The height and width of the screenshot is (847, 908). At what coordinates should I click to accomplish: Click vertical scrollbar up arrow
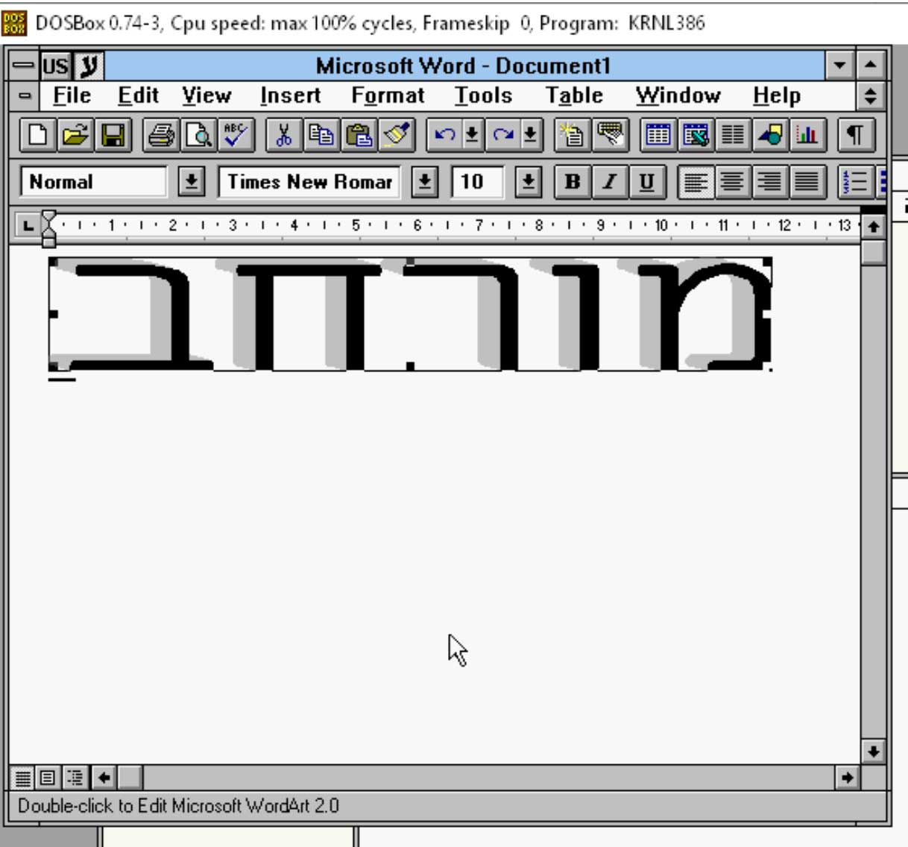(x=873, y=227)
